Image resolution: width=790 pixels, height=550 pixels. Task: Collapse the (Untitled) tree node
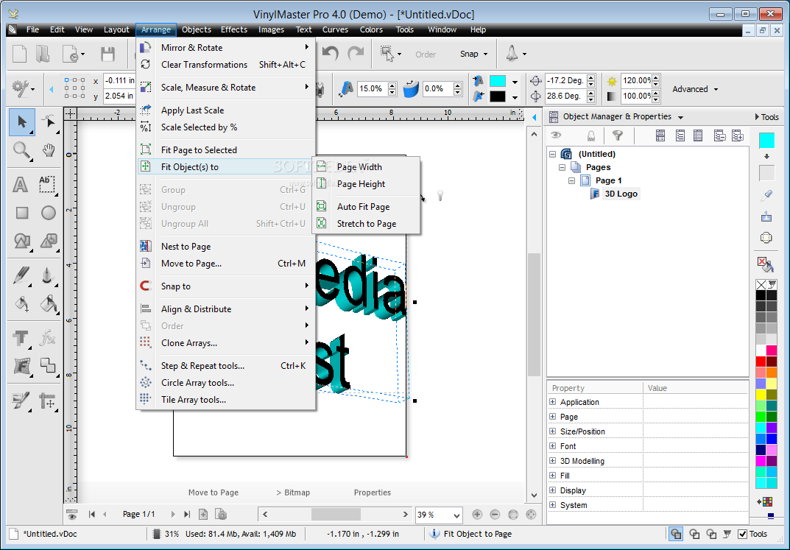tap(553, 154)
